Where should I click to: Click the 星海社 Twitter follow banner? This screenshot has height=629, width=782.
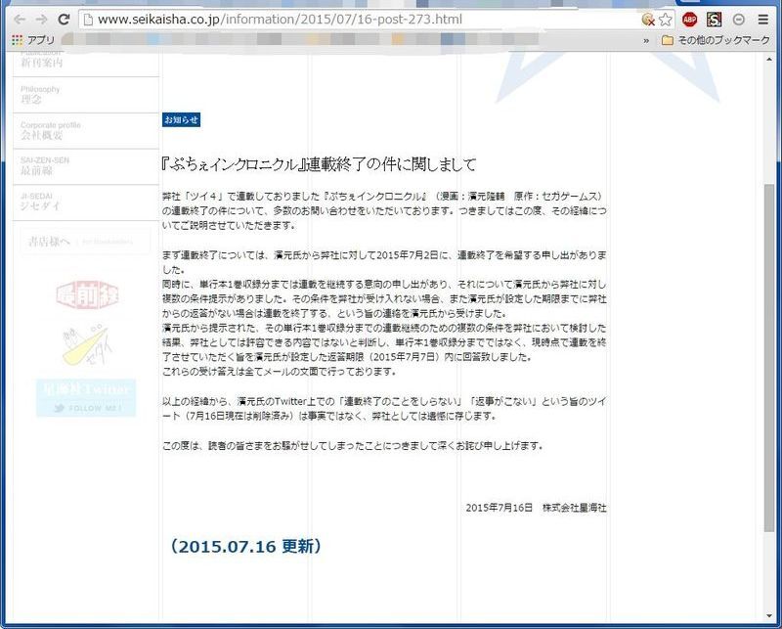(x=86, y=399)
